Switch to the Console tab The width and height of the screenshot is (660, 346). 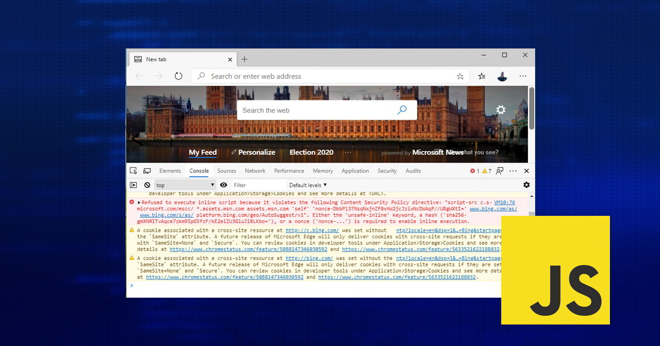(x=199, y=171)
